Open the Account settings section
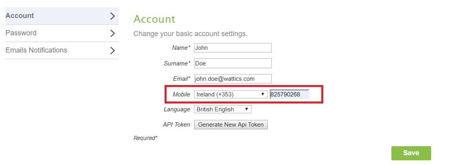 coord(20,16)
